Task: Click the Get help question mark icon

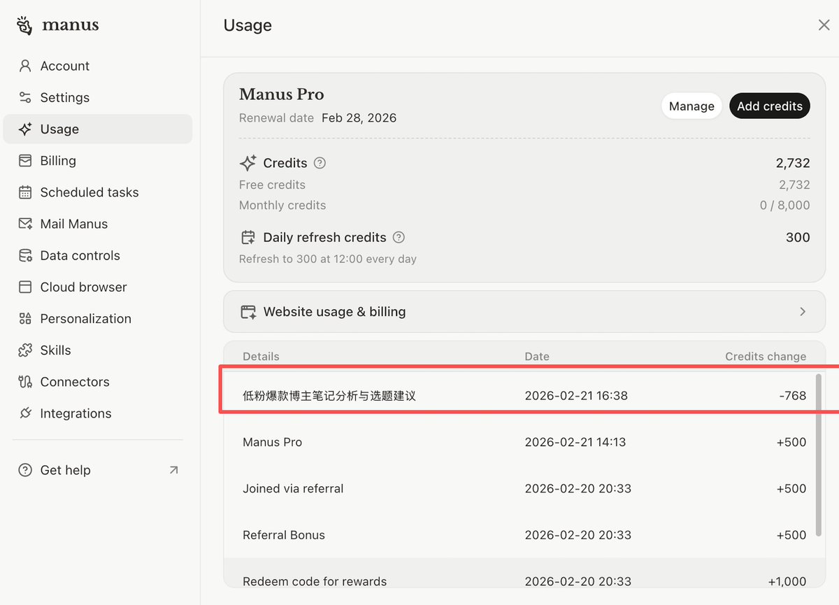Action: tap(25, 470)
